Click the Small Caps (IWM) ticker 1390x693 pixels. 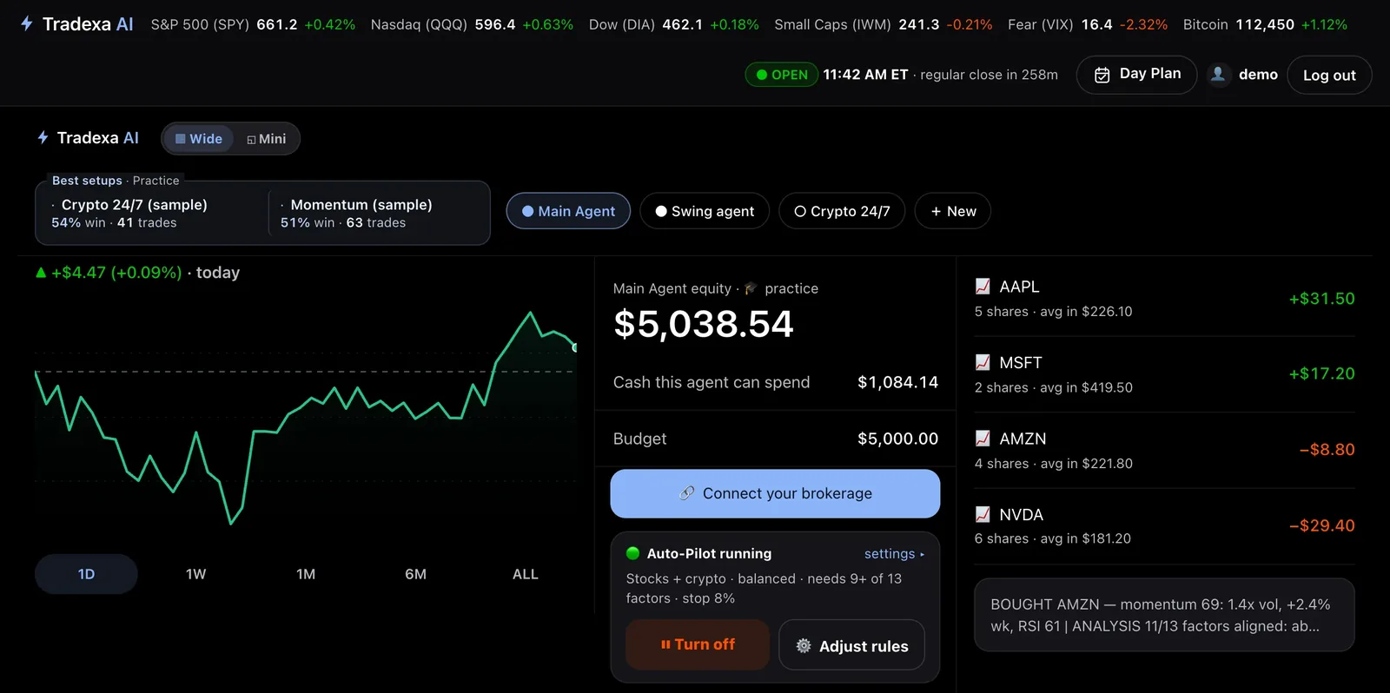pos(883,24)
